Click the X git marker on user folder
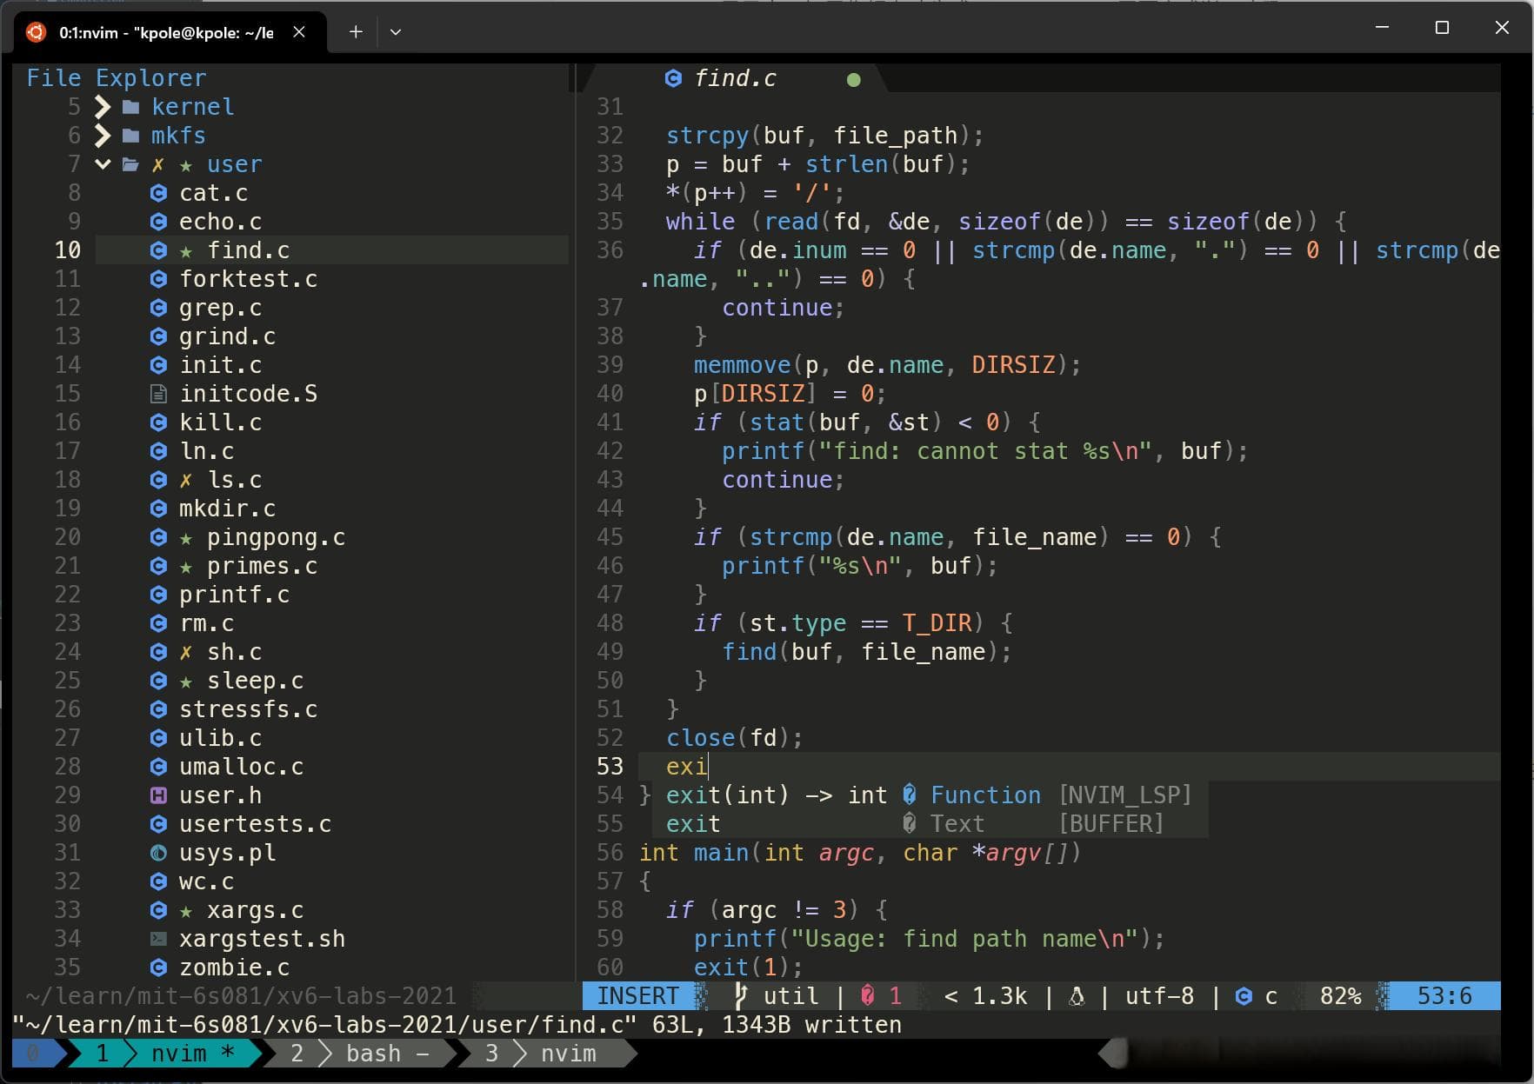Viewport: 1534px width, 1084px height. [x=158, y=164]
